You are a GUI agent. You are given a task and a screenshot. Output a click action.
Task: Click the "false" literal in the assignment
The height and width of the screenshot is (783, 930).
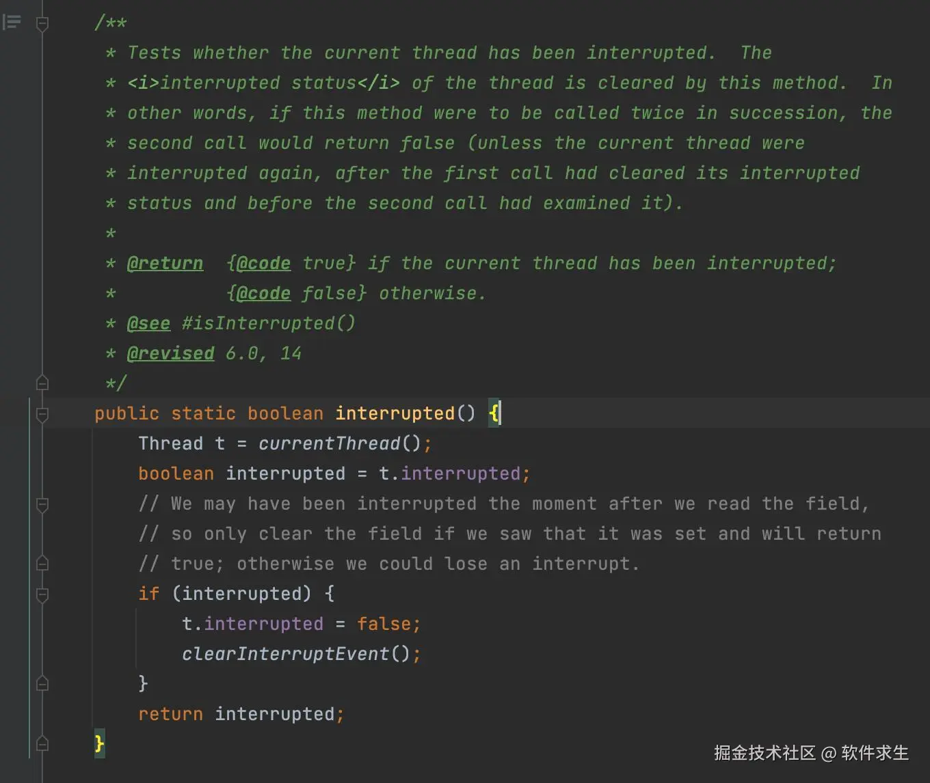384,624
